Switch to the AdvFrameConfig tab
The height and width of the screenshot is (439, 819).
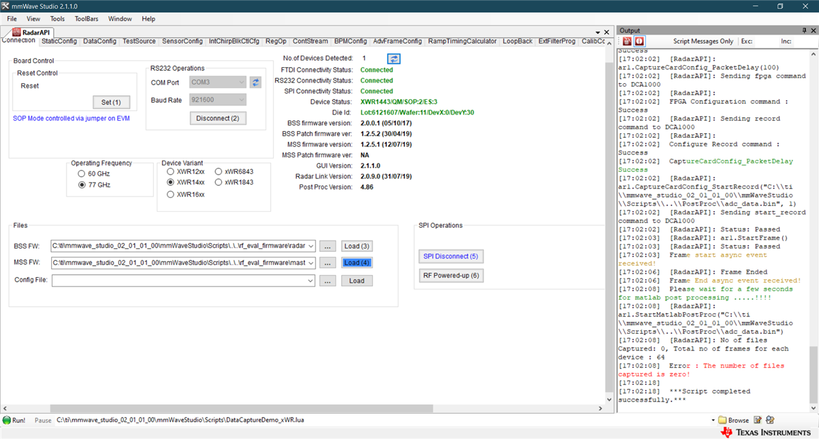[398, 41]
